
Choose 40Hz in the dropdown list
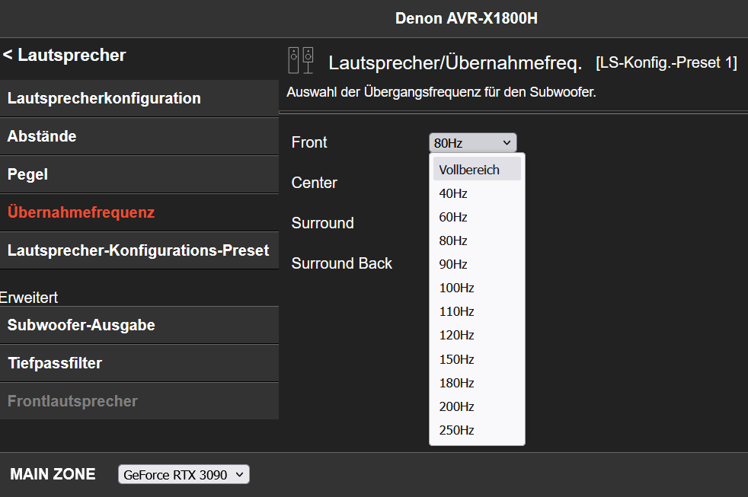[477, 193]
